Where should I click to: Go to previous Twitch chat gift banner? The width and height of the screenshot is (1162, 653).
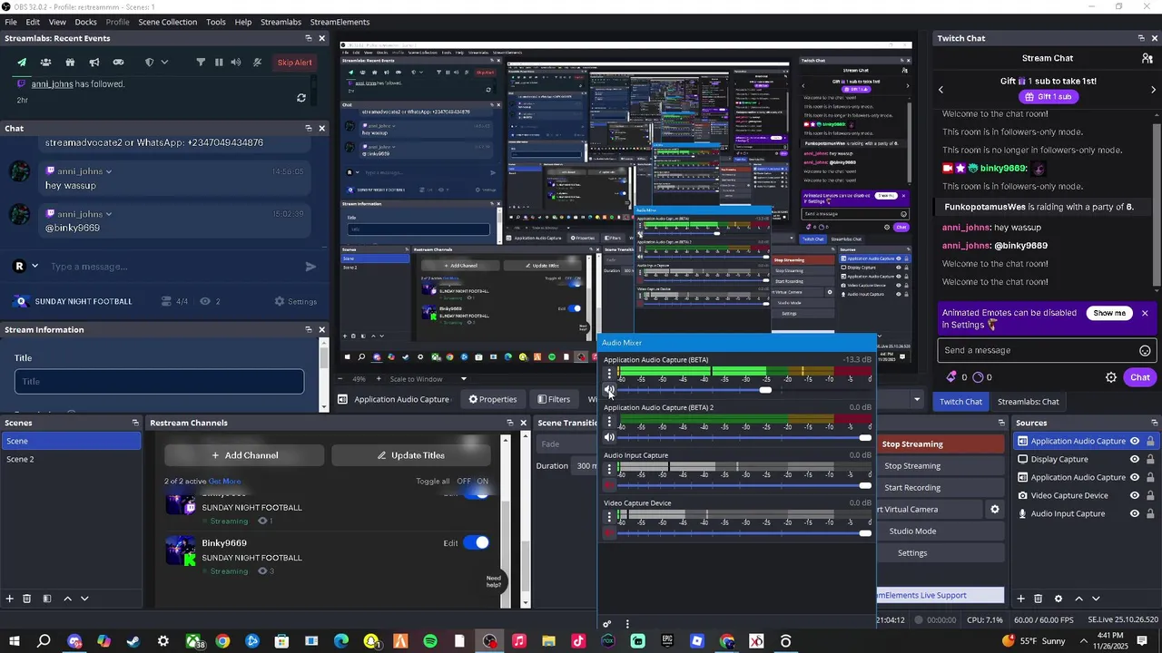(x=940, y=89)
